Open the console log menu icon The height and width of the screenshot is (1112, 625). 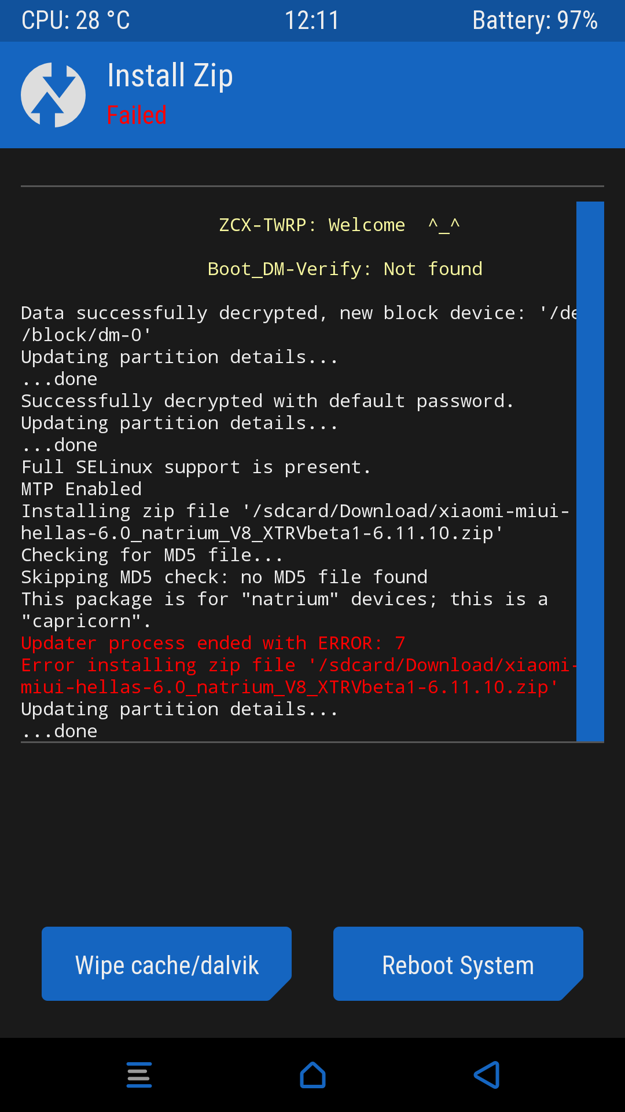point(139,1075)
